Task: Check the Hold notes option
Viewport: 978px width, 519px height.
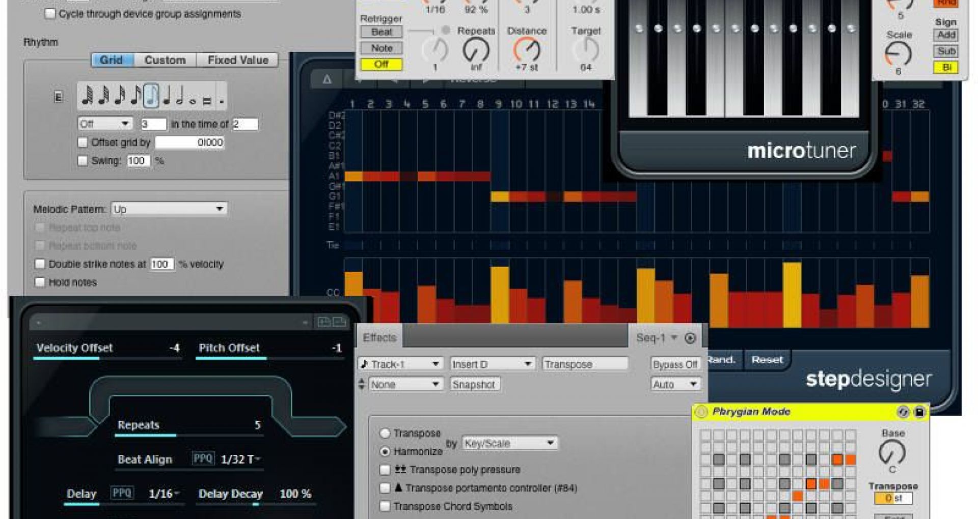Action: pos(40,282)
